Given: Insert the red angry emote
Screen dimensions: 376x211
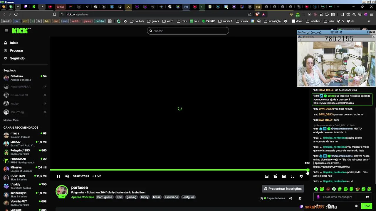Looking at the screenshot, I should pyautogui.click(x=328, y=189).
